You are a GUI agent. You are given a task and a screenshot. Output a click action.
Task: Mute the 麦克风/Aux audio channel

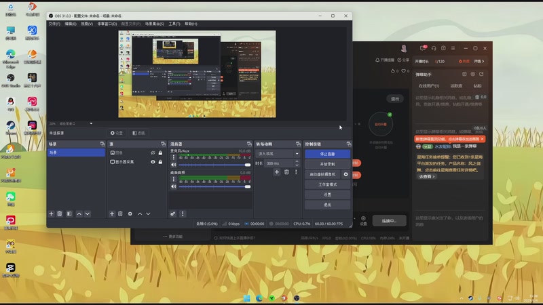point(174,165)
